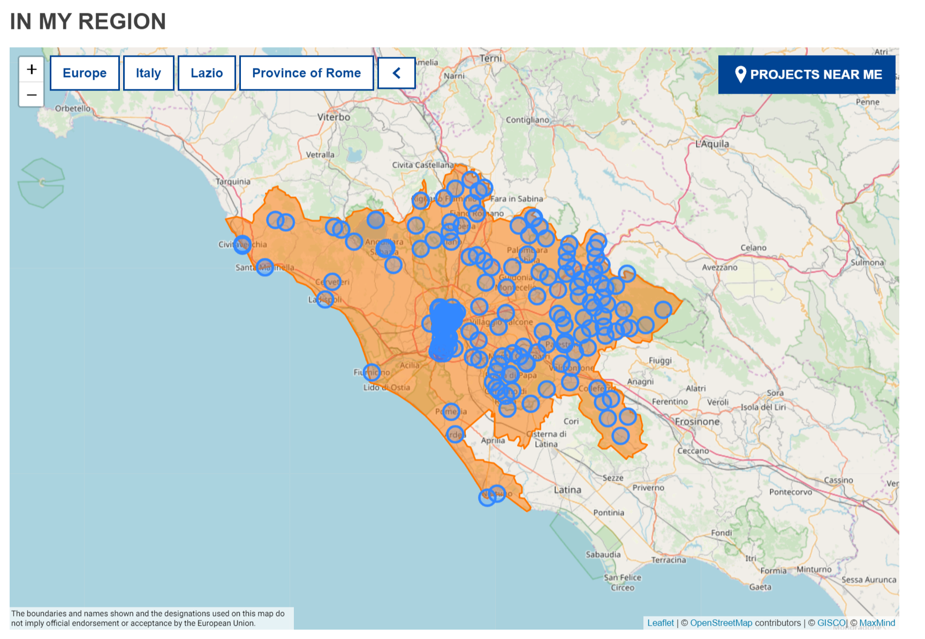Switch to the Italy breadcrumb level

(x=148, y=73)
